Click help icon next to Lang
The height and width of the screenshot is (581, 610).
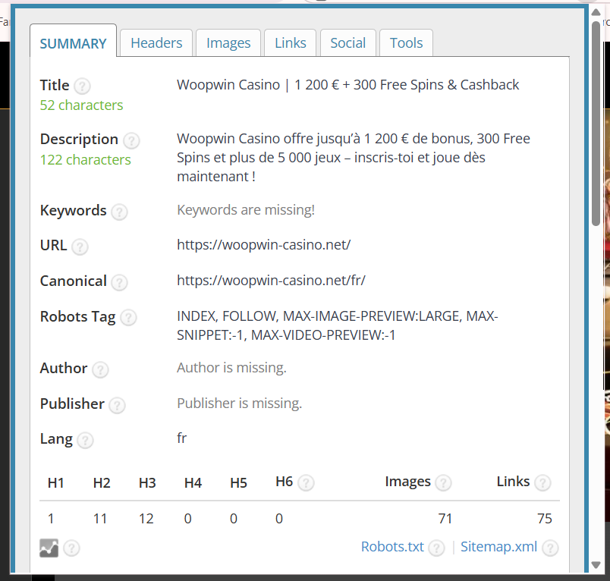85,440
